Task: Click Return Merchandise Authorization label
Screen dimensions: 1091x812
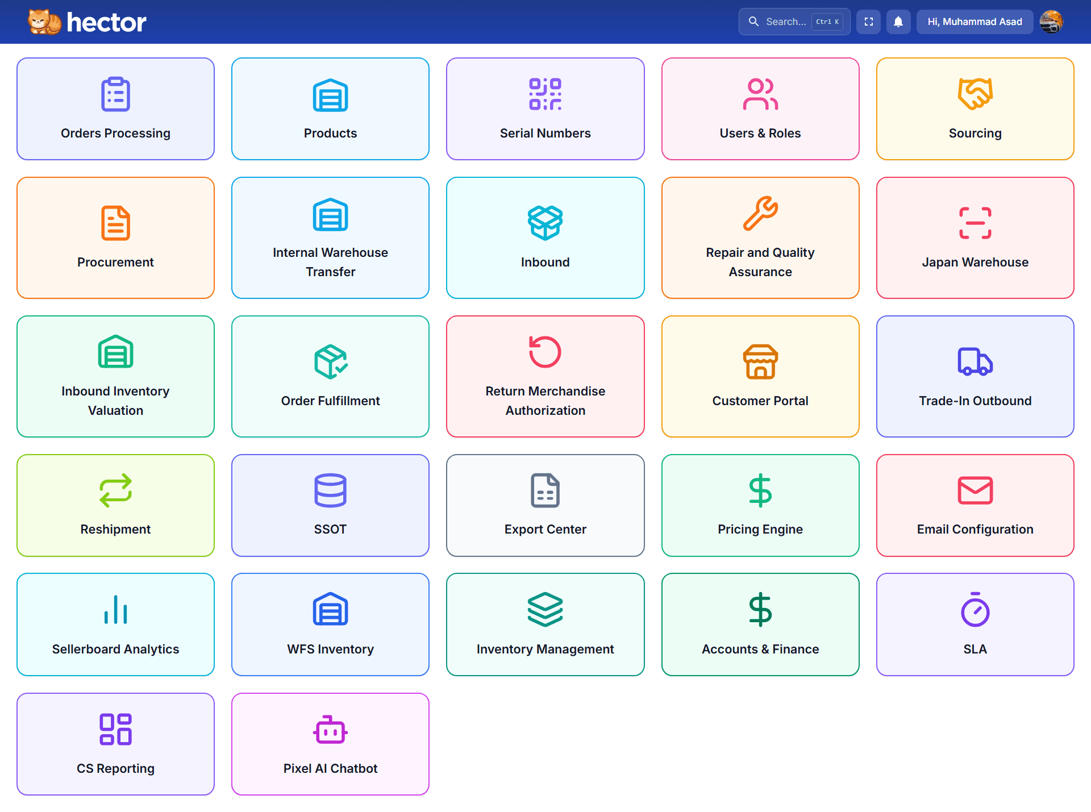Action: coord(545,401)
